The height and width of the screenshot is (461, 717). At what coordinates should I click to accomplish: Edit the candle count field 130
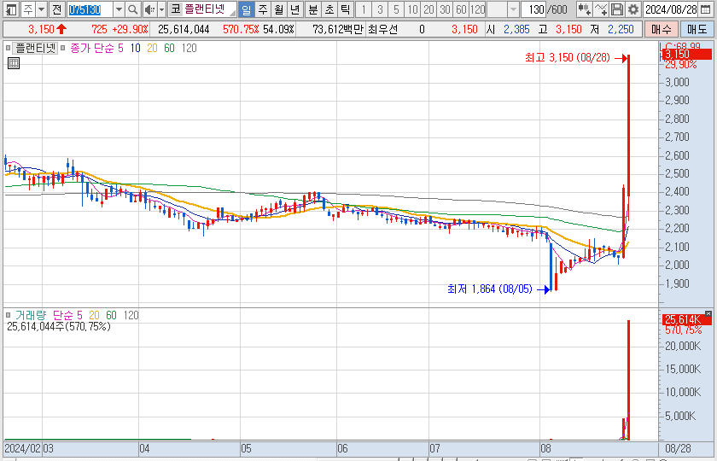(x=533, y=9)
